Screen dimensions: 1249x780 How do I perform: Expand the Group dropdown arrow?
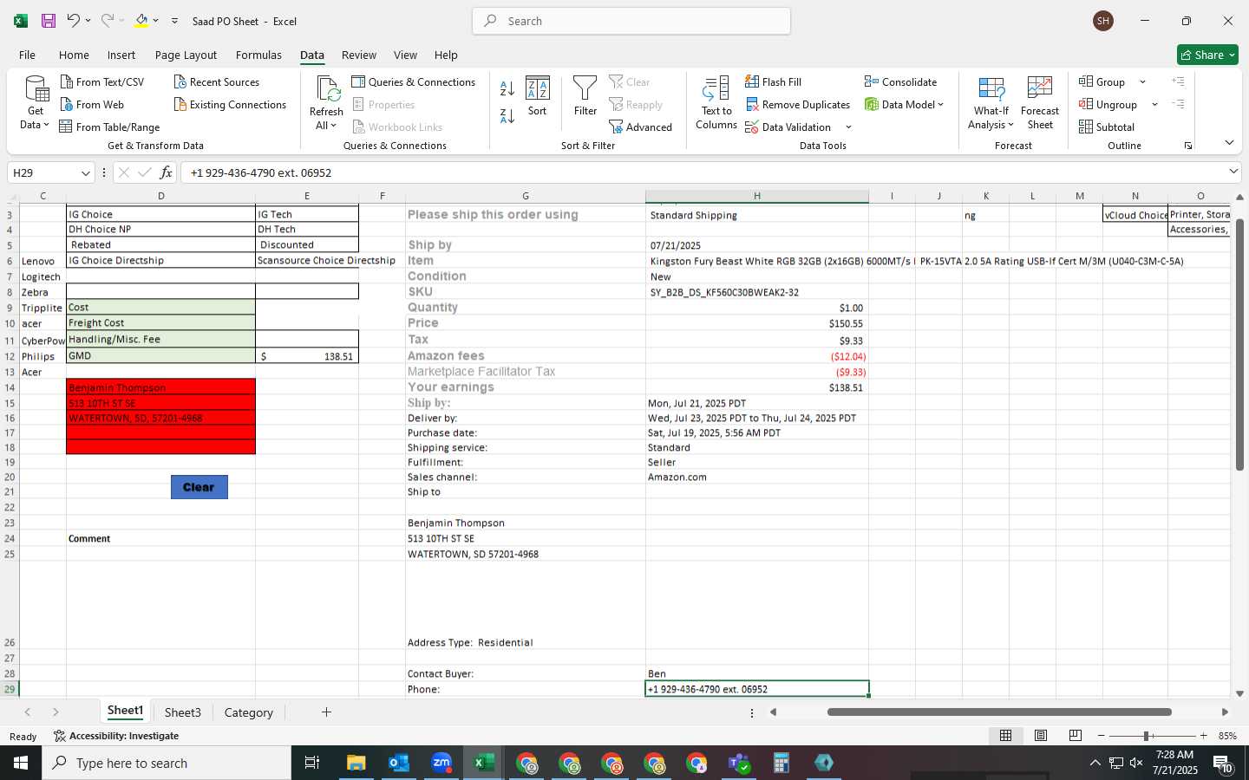(x=1142, y=81)
